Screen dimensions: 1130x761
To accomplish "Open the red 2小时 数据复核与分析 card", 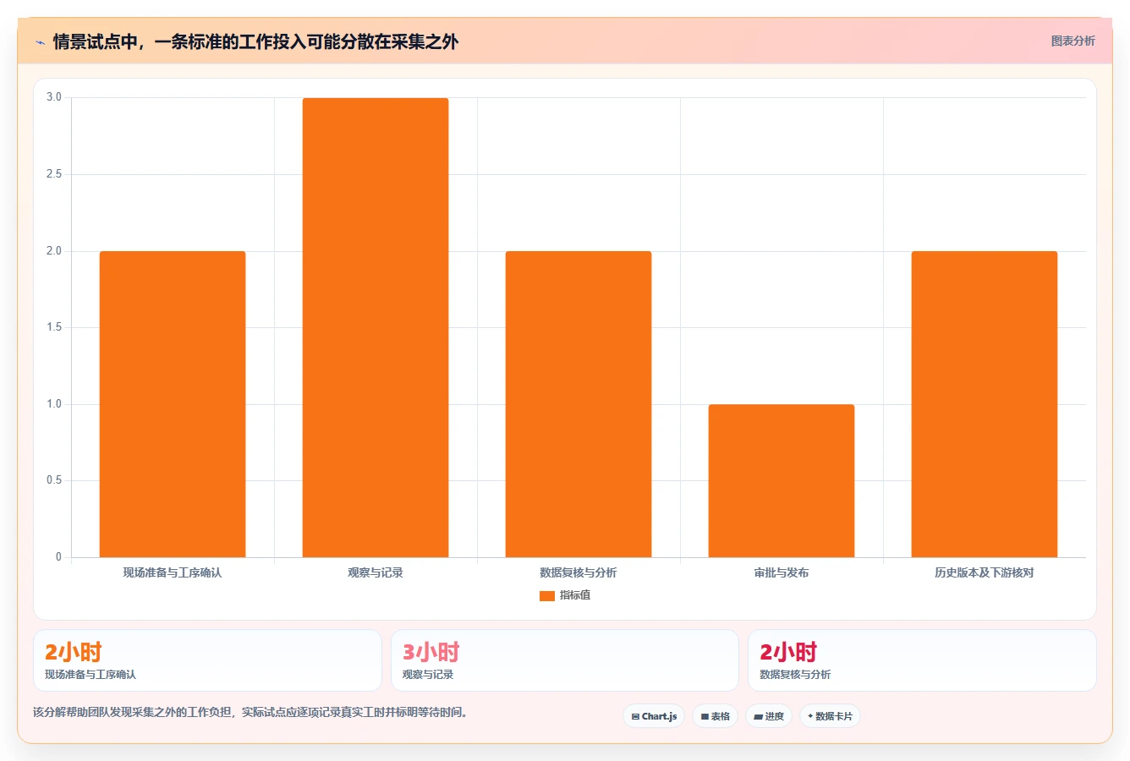I will pos(922,660).
